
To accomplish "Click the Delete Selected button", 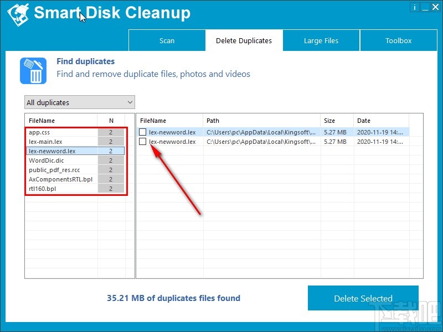I will pyautogui.click(x=363, y=298).
